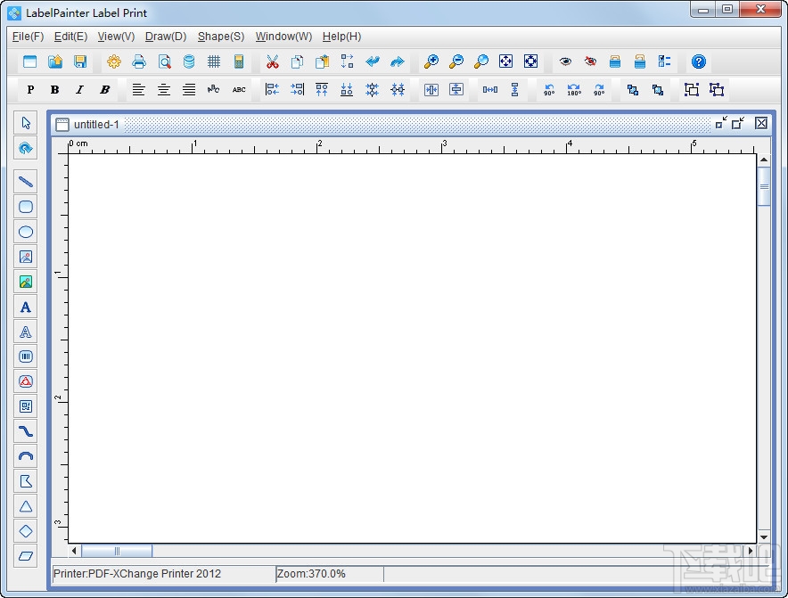
Task: Maximize the untitled-1 document window
Action: (x=738, y=123)
